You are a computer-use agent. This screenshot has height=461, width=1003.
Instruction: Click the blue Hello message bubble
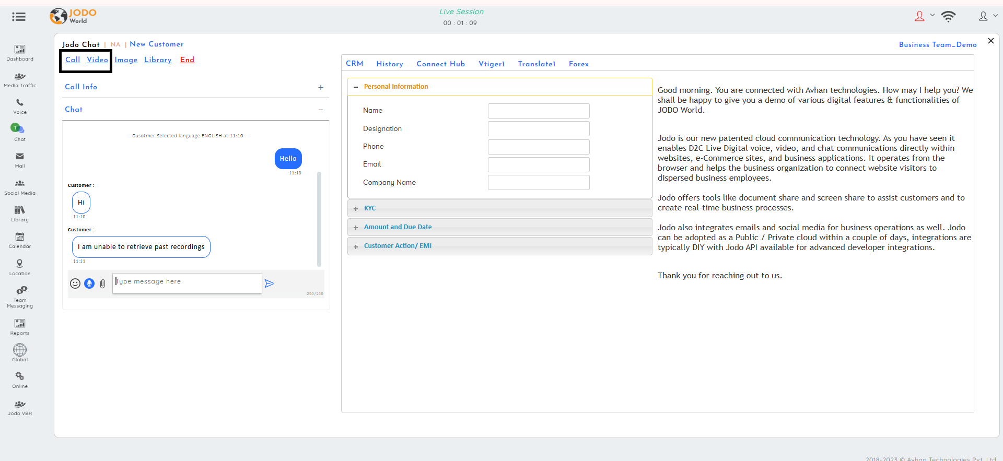coord(288,159)
